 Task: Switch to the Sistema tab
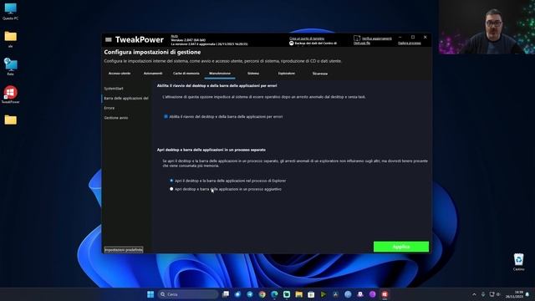coord(253,74)
